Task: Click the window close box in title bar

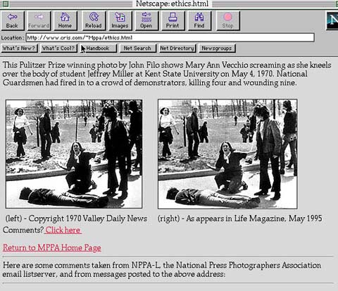Action: click(5, 4)
